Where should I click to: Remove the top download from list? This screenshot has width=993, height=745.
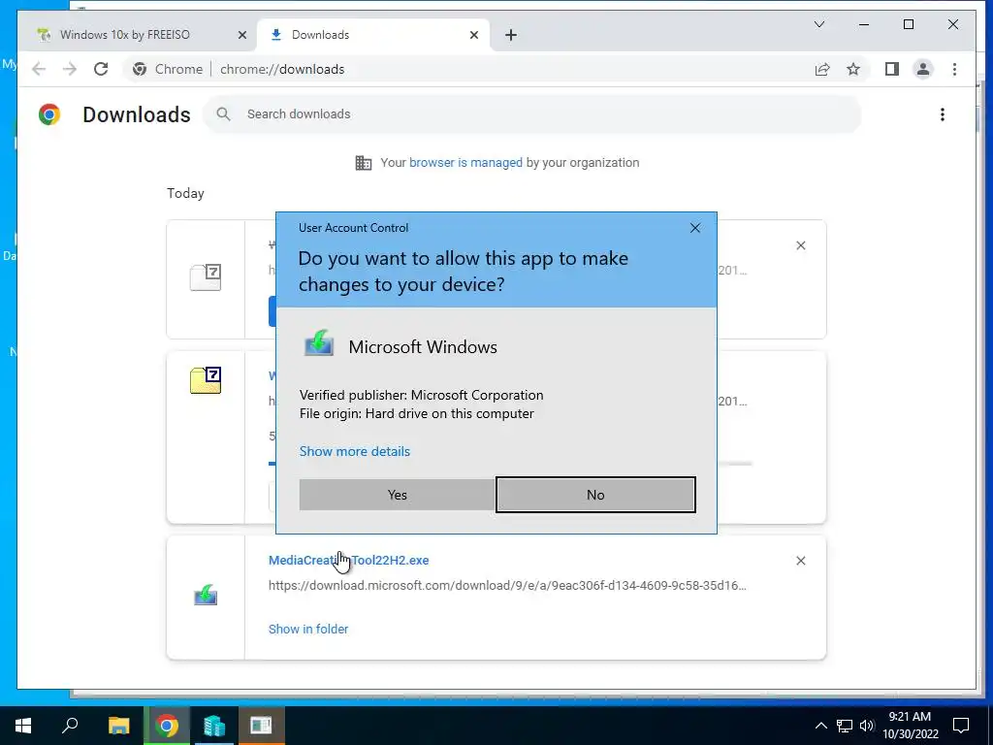pyautogui.click(x=800, y=245)
